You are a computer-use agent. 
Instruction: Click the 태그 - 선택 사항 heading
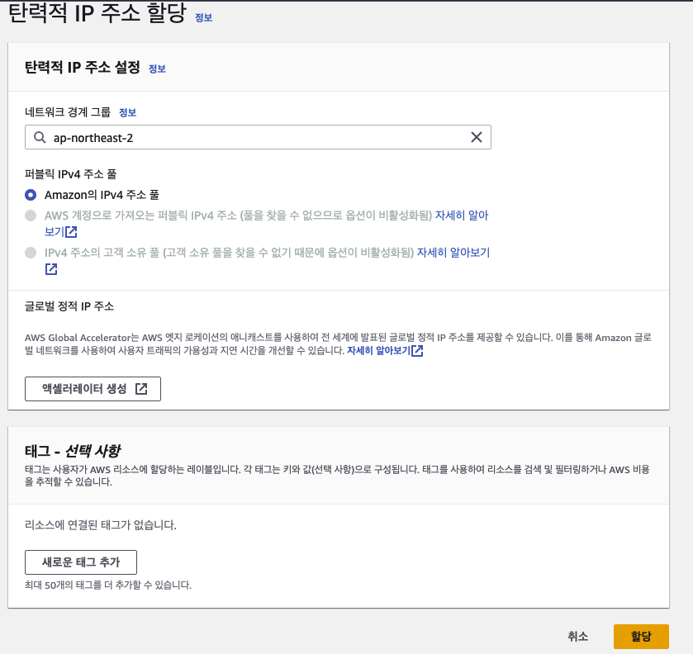coord(73,451)
